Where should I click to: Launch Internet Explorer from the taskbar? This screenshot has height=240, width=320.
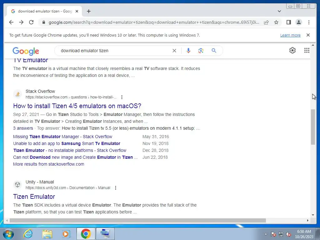click(x=28, y=234)
